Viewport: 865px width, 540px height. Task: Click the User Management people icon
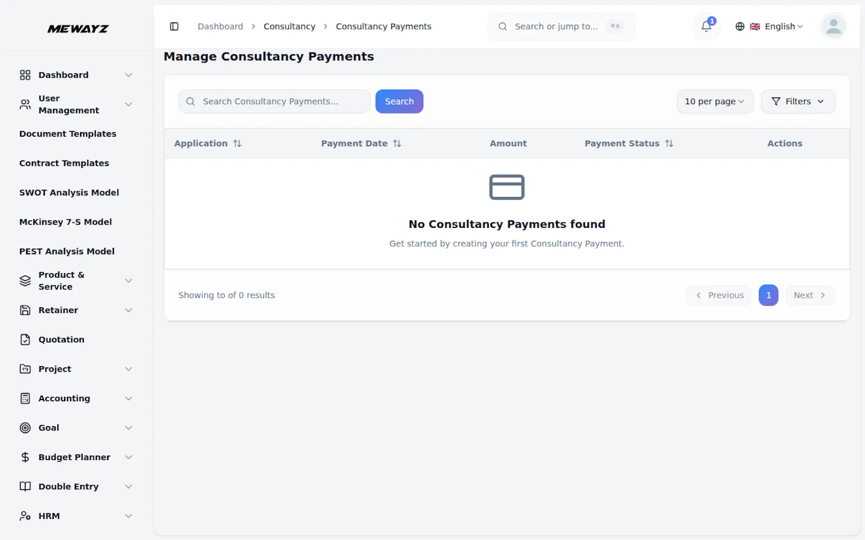click(x=25, y=104)
